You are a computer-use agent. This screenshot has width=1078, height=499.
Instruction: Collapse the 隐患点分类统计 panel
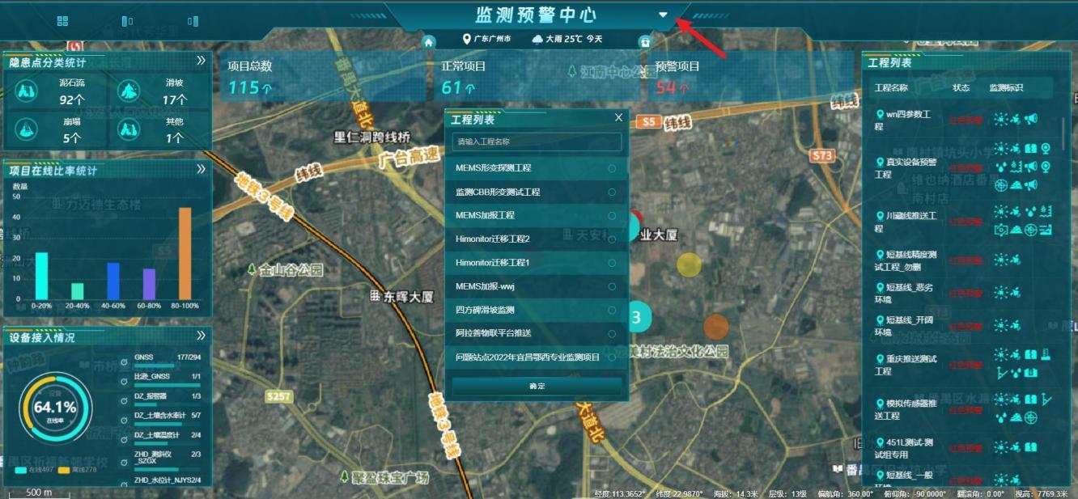[201, 61]
